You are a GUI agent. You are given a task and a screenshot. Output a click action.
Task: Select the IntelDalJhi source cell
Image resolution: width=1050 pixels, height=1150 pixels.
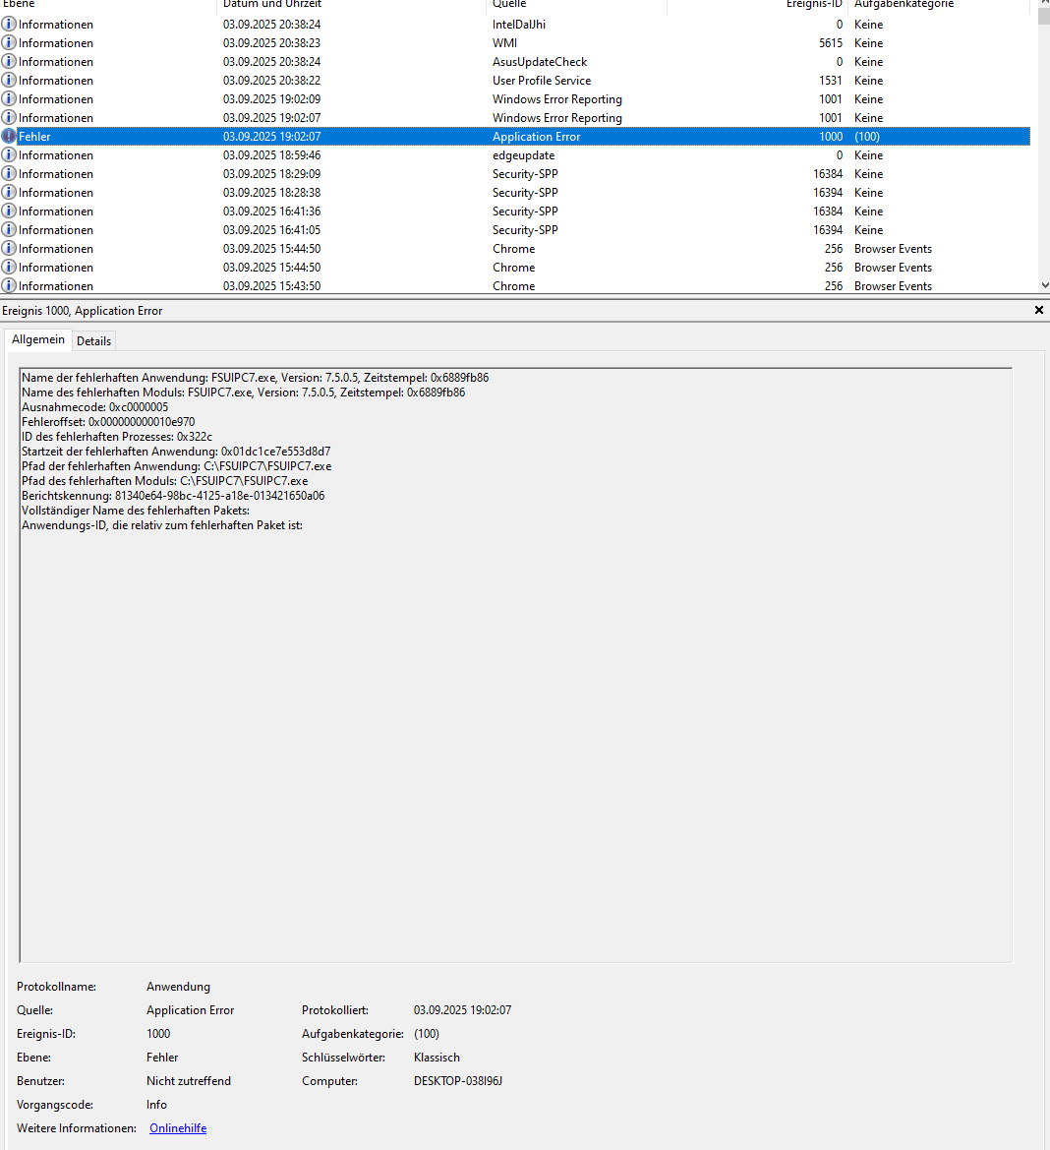[519, 25]
